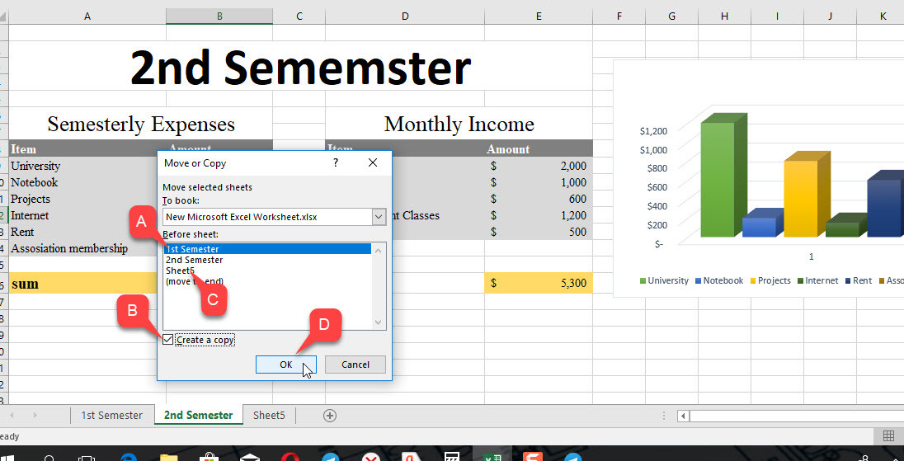The image size is (904, 461).
Task: Click the University legend entry
Action: click(x=664, y=280)
